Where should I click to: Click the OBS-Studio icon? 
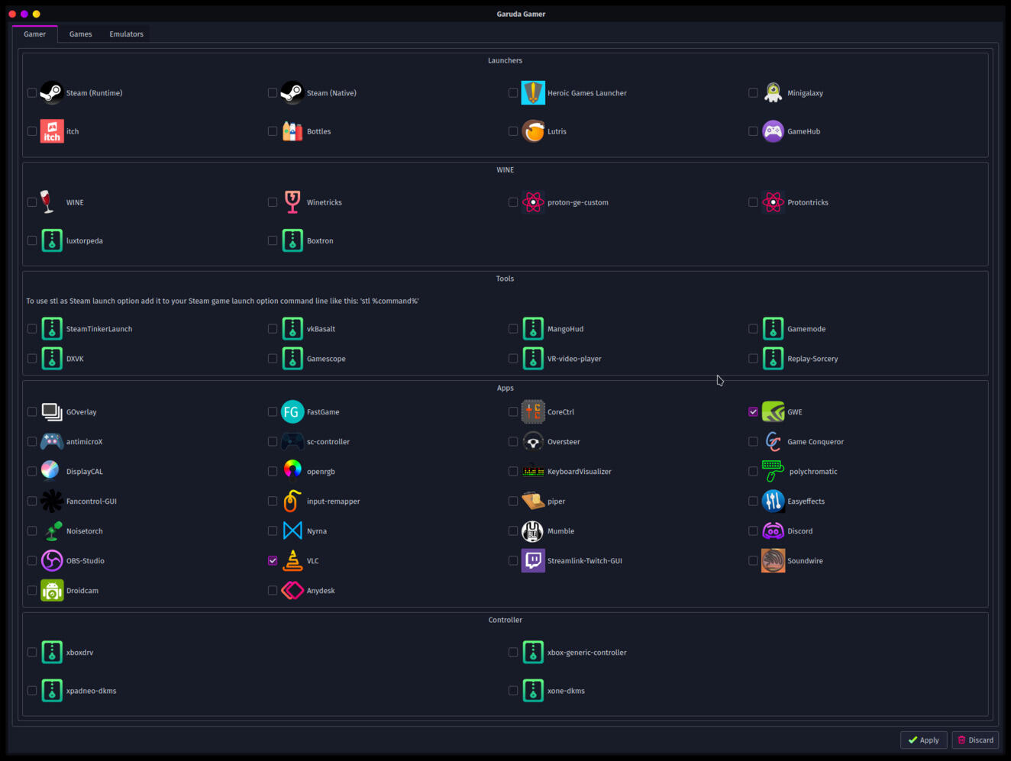point(52,561)
